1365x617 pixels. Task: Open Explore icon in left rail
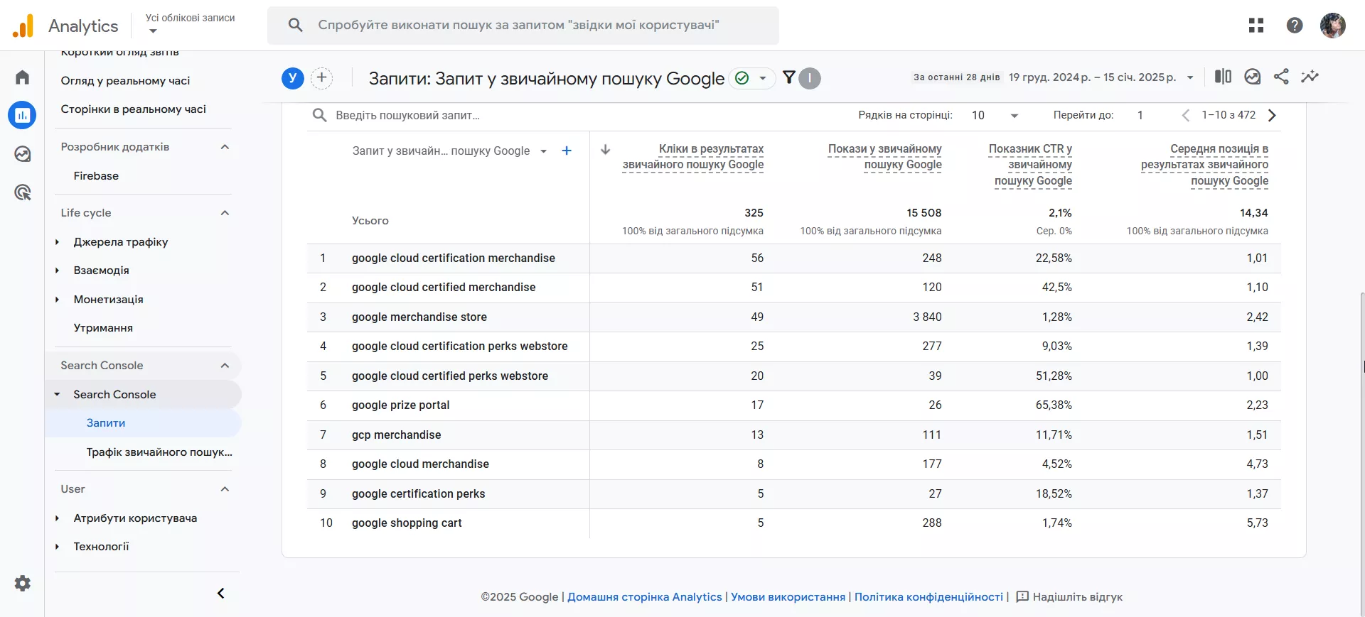tap(23, 153)
